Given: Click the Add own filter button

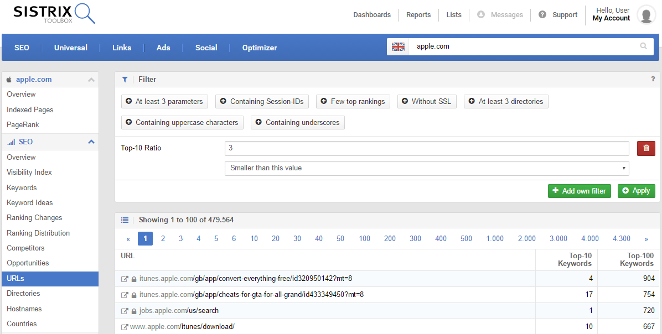Looking at the screenshot, I should click(579, 191).
